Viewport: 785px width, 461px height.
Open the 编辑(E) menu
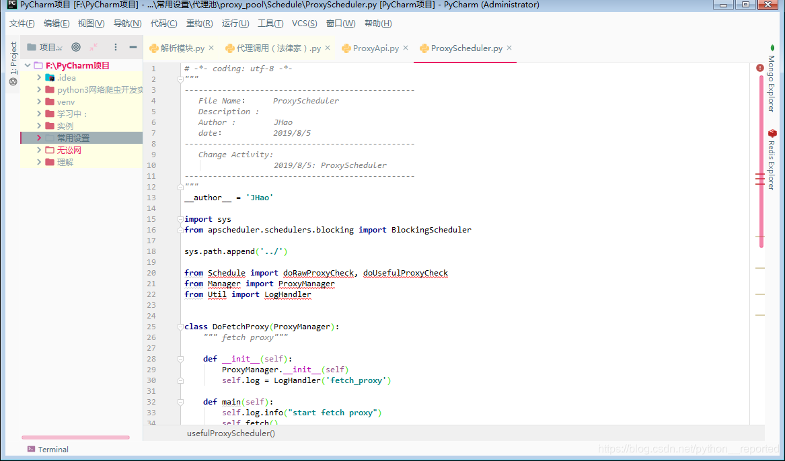point(57,24)
